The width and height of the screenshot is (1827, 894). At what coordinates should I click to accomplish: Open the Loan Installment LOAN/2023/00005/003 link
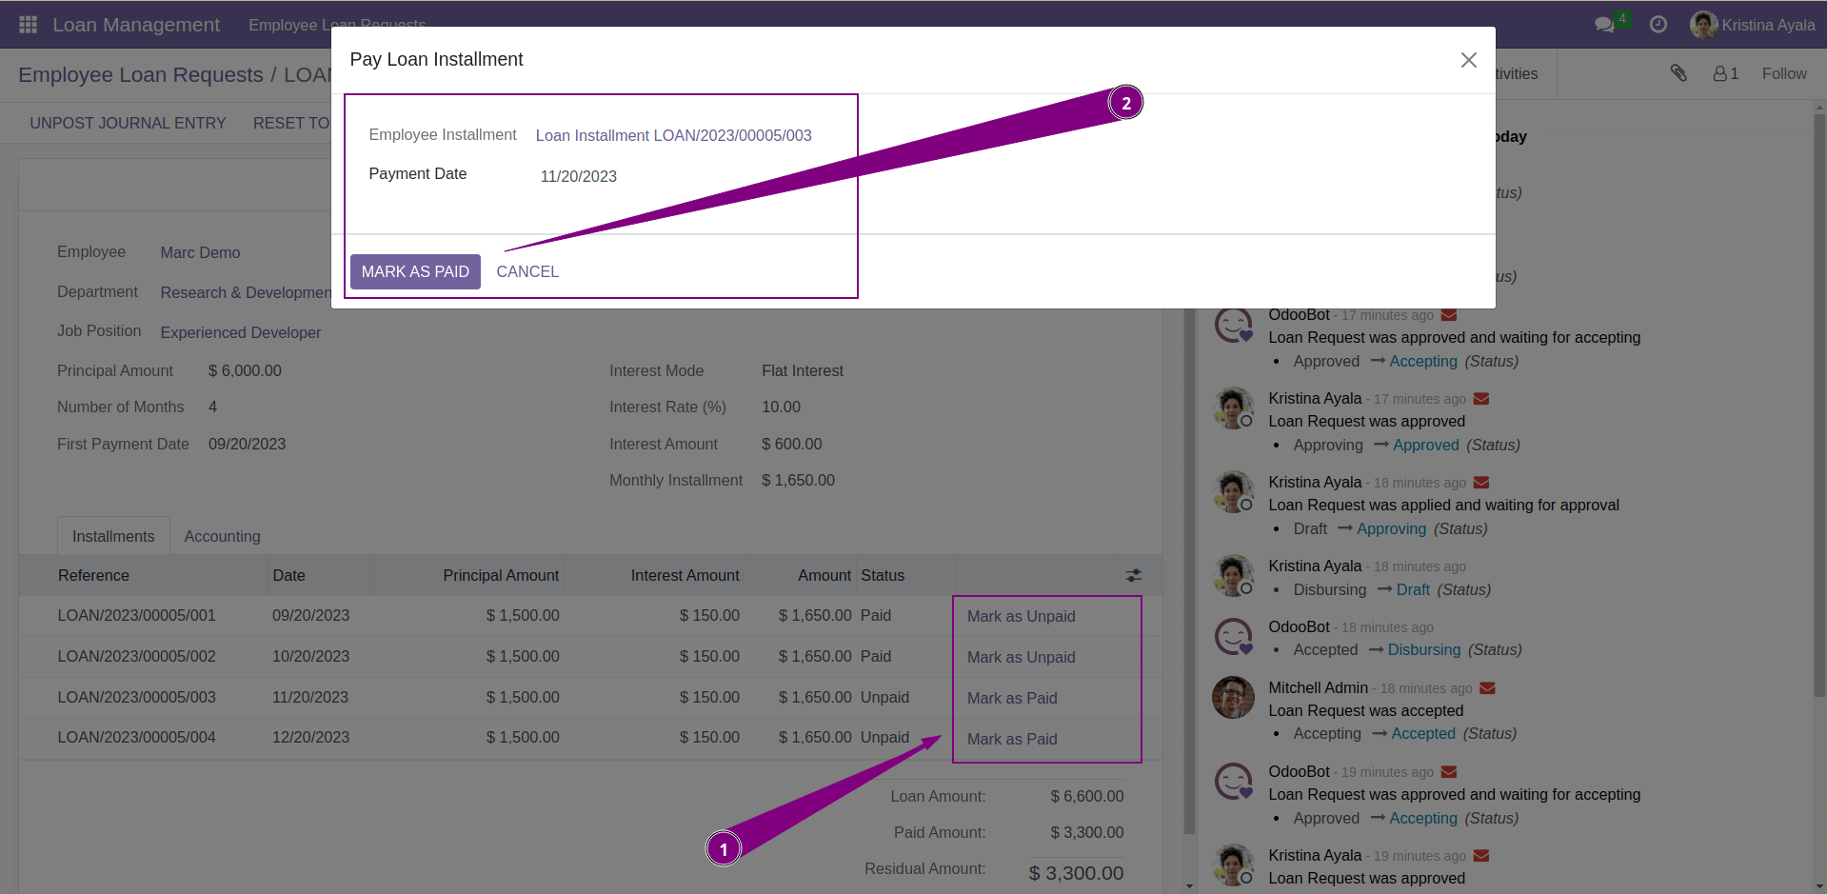pyautogui.click(x=673, y=135)
